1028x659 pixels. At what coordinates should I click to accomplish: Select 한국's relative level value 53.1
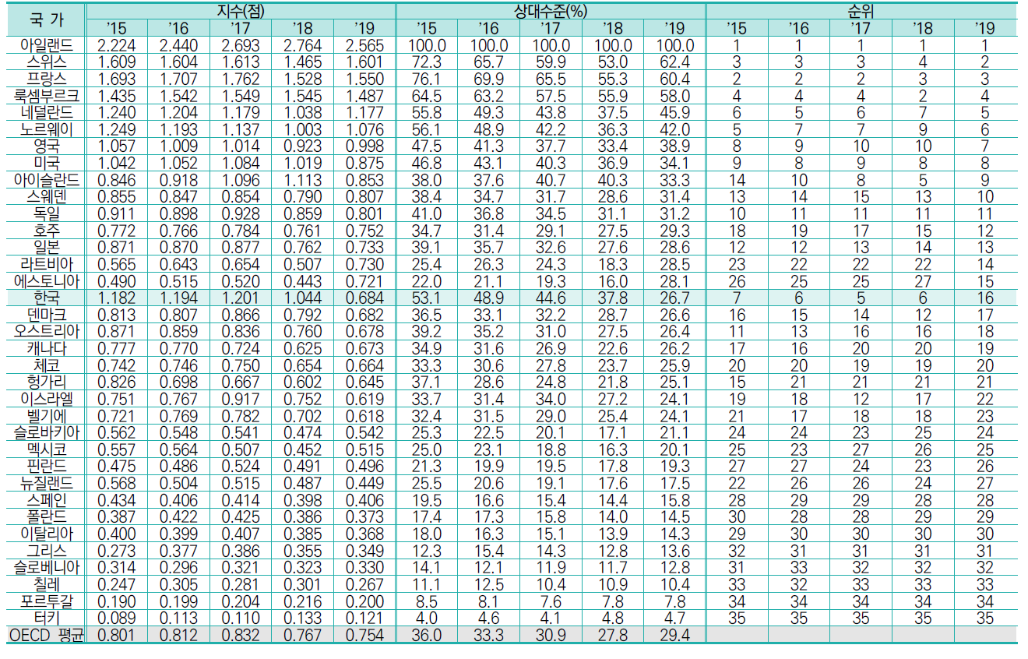click(x=426, y=296)
